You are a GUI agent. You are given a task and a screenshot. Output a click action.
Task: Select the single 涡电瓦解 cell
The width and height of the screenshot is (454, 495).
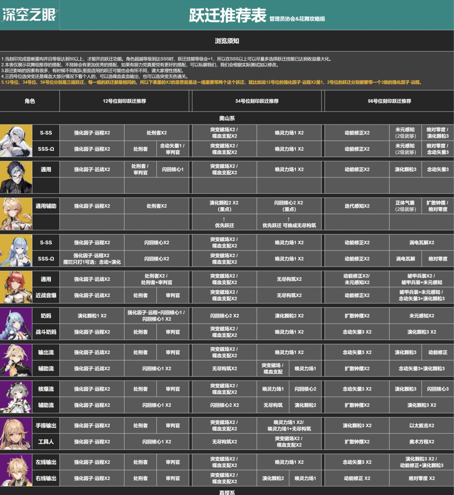pyautogui.click(x=405, y=259)
